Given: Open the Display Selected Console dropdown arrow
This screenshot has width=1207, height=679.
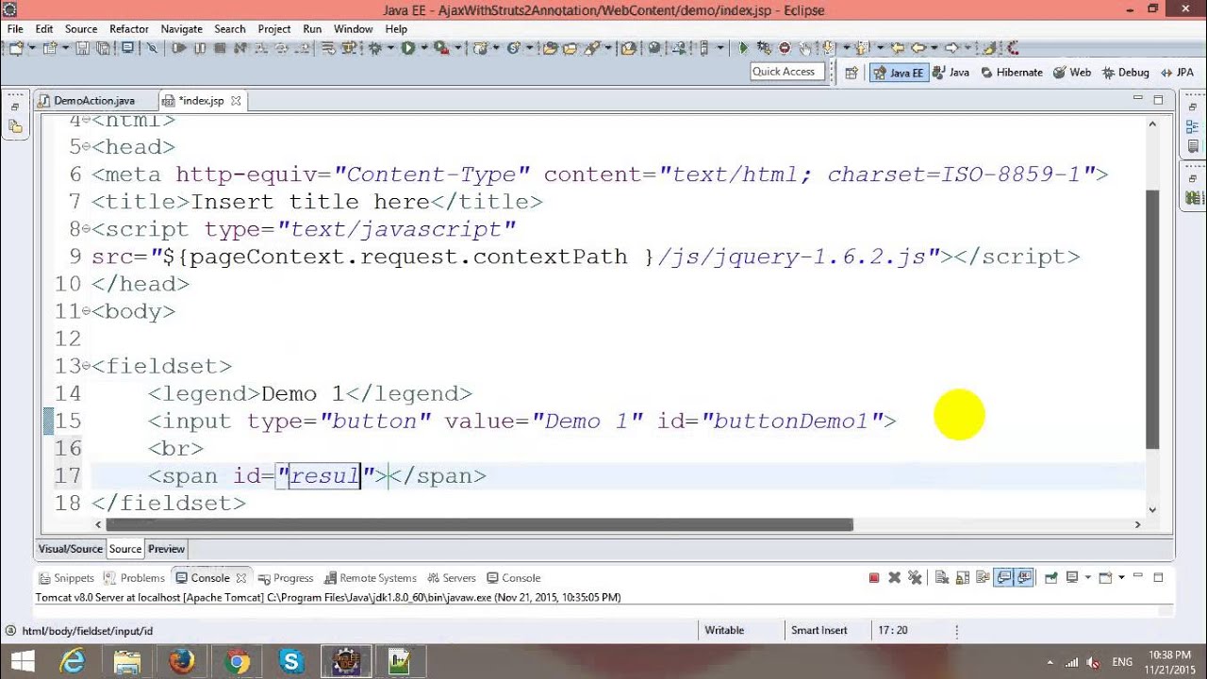Looking at the screenshot, I should point(1088,577).
